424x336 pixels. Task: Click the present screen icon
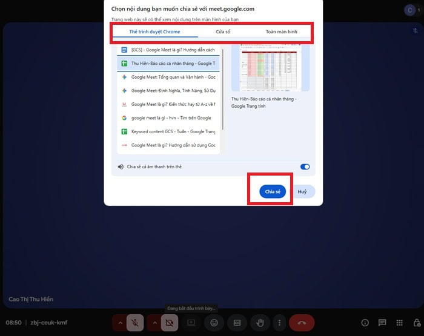coord(192,323)
